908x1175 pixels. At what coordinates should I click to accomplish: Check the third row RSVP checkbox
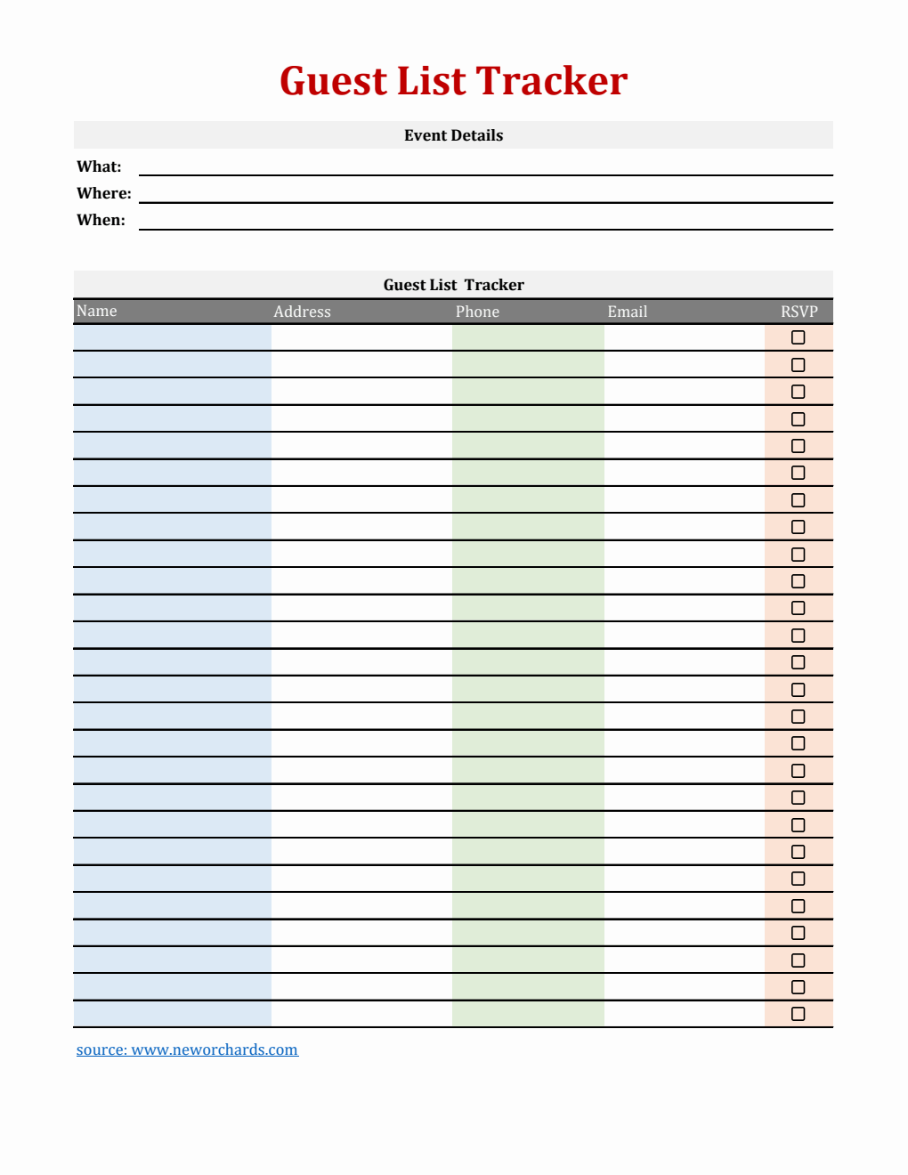(798, 392)
